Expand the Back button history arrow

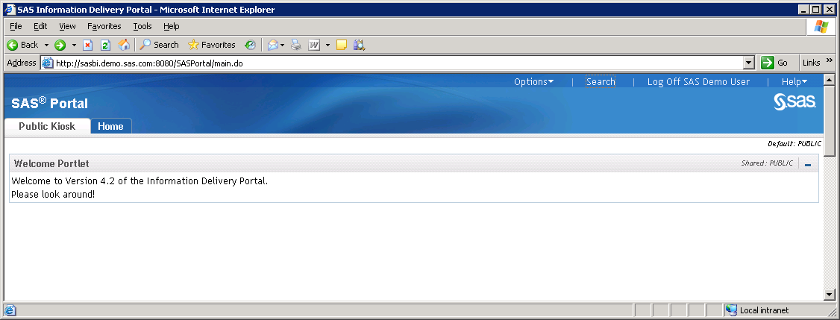tap(46, 45)
